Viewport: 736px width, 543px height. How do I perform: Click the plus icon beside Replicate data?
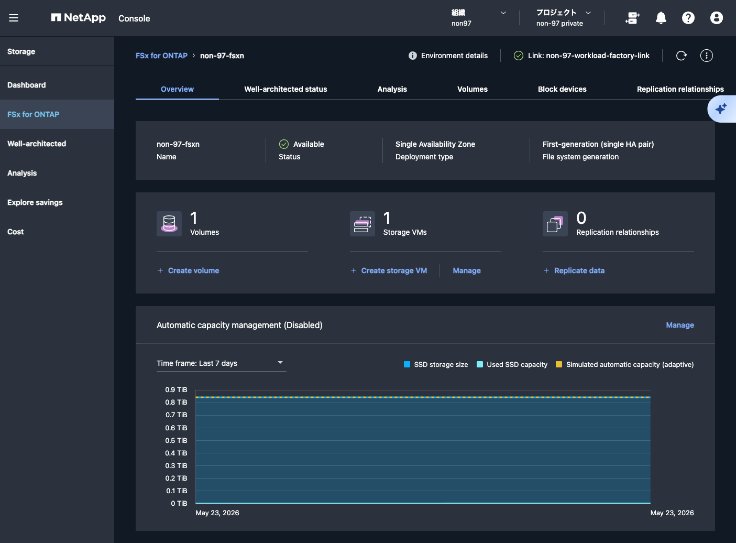pyautogui.click(x=546, y=270)
